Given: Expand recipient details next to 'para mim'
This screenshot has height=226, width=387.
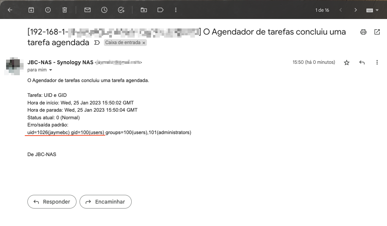Looking at the screenshot, I should coord(51,70).
